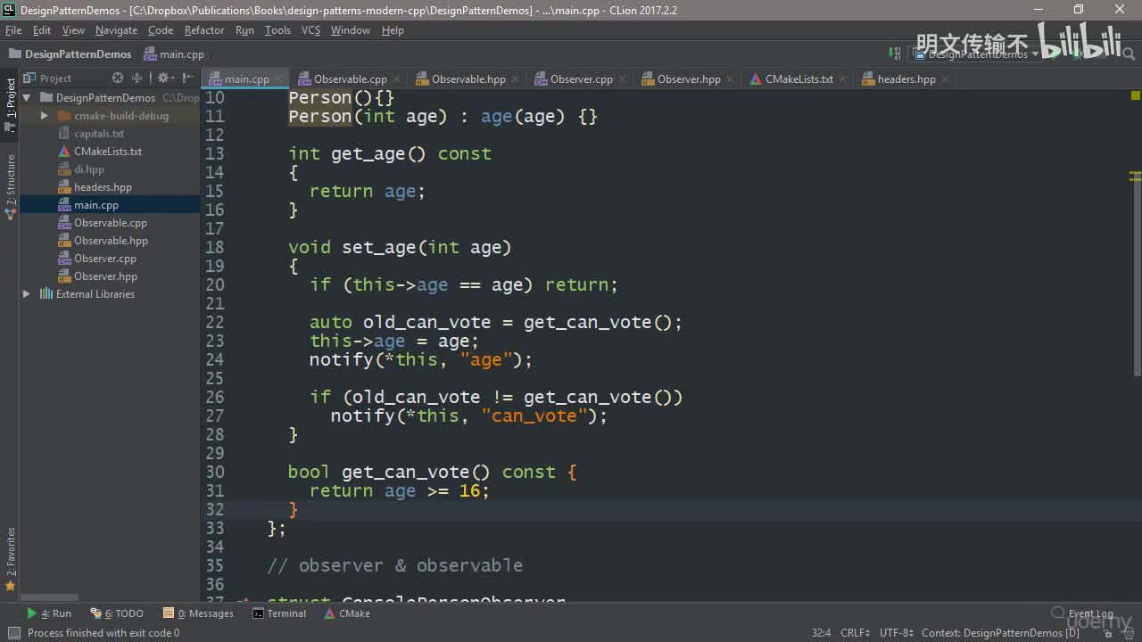Click the 32:4 cursor position indicator
This screenshot has width=1142, height=642.
tap(821, 633)
